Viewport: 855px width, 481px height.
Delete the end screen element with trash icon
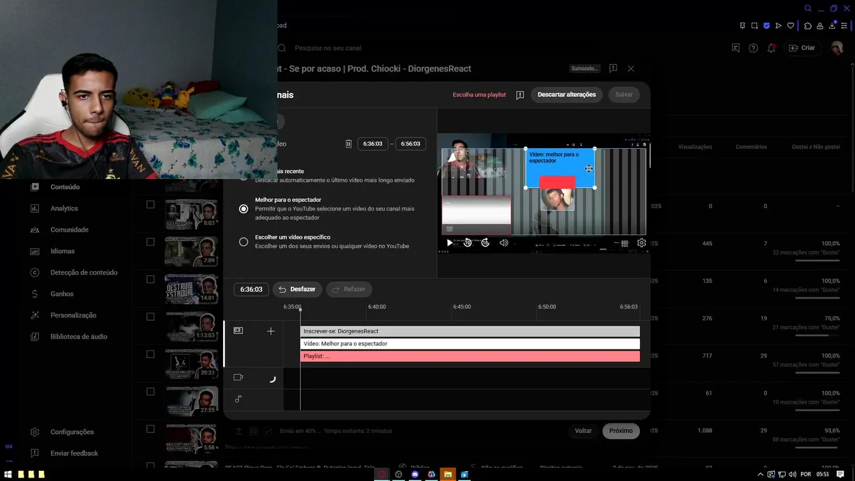pos(348,144)
